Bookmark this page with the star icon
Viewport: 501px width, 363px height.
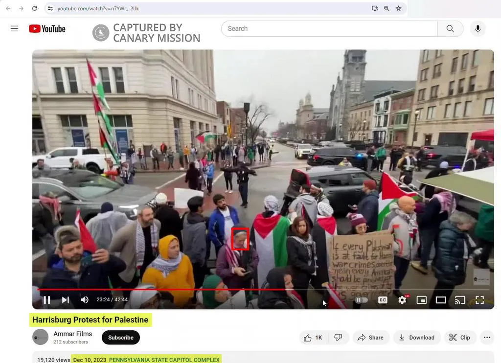[x=398, y=8]
